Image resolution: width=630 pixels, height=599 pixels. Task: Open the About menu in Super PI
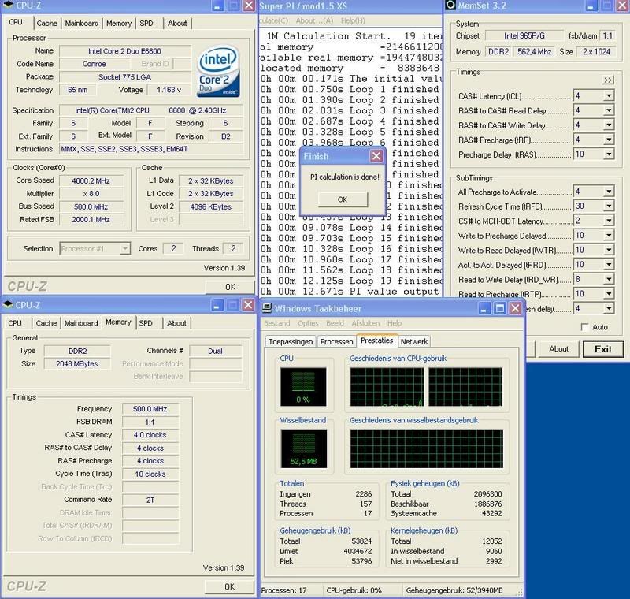314,20
